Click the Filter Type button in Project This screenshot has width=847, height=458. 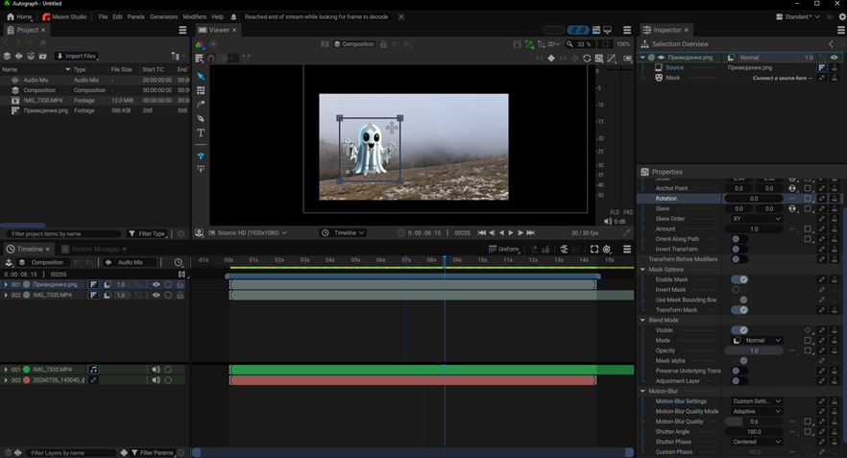point(147,234)
